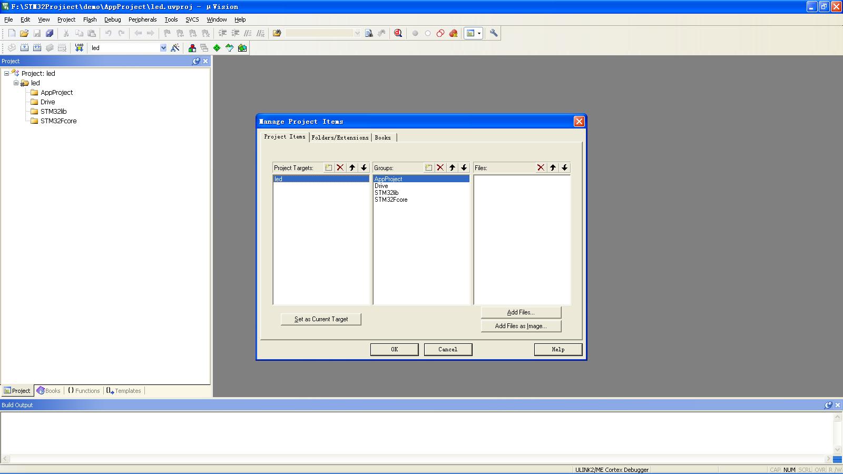Move the file up in Files
The width and height of the screenshot is (843, 474).
point(553,167)
